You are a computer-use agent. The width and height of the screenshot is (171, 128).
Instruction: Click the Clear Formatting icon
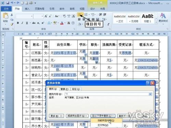(x=65, y=16)
